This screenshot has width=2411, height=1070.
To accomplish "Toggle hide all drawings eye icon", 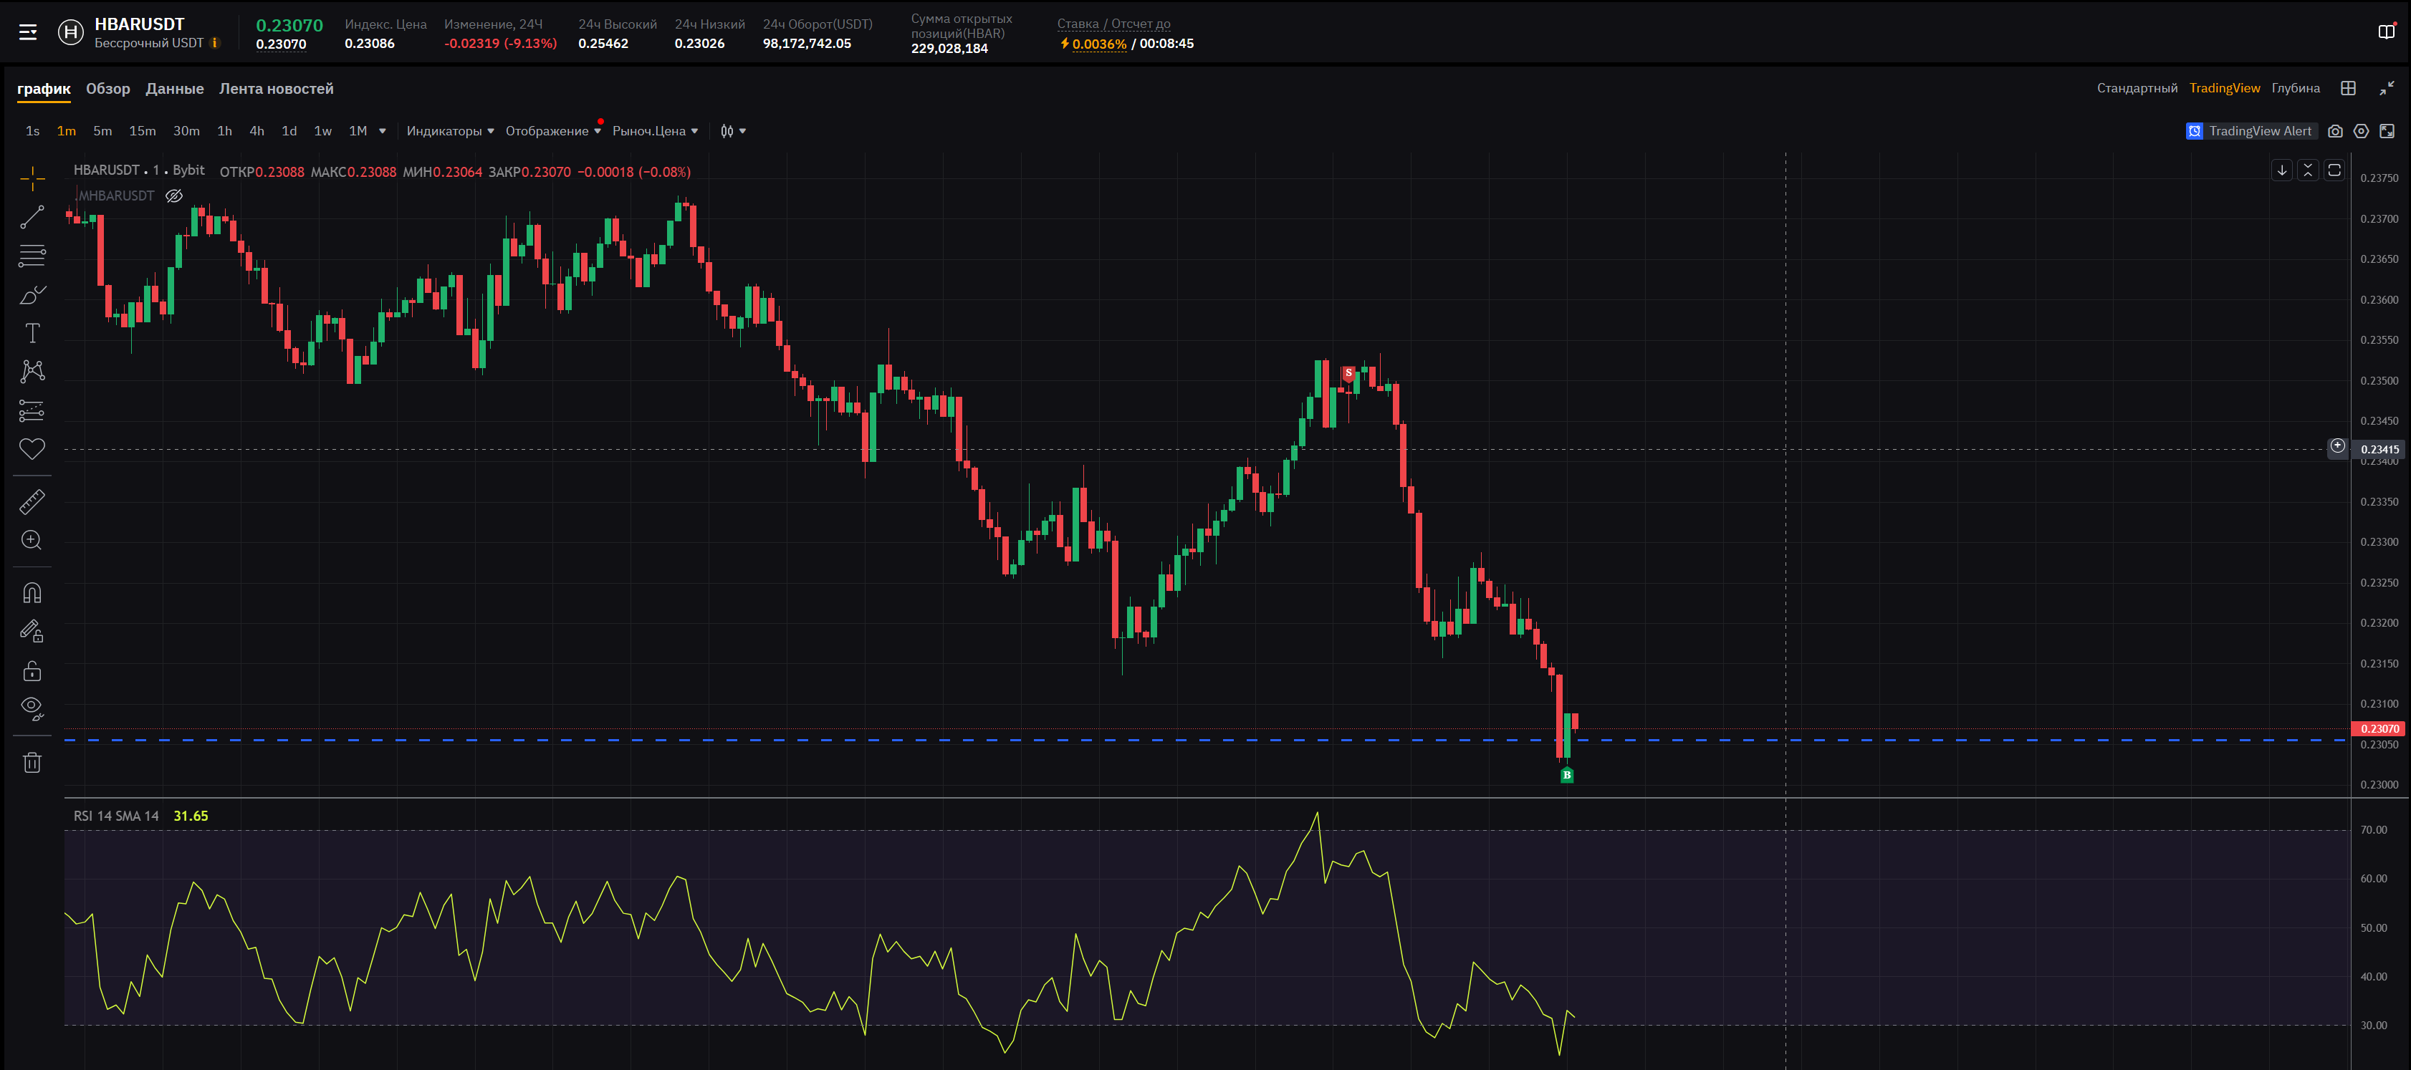I will coord(32,708).
